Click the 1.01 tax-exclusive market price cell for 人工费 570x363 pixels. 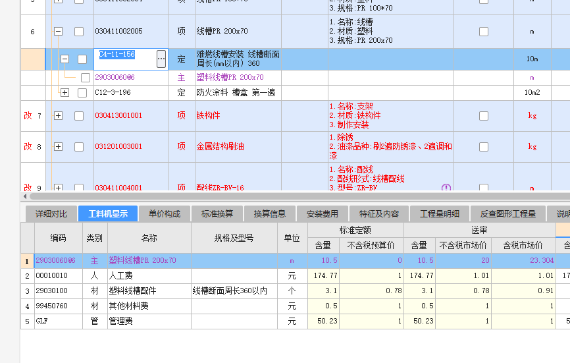click(x=463, y=275)
